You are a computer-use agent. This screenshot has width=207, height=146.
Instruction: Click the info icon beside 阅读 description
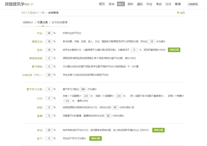pos(133,108)
